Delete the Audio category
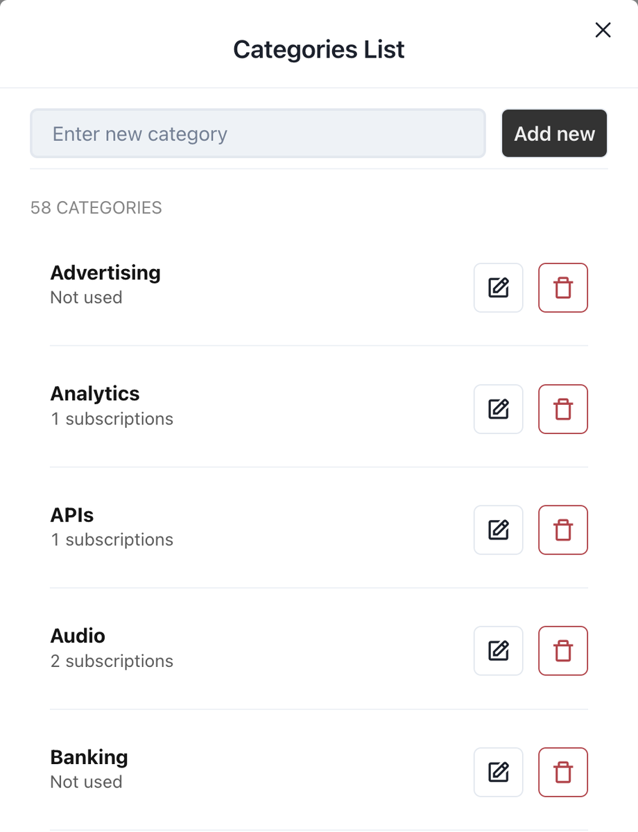Viewport: 638px width, 832px height. pos(563,650)
